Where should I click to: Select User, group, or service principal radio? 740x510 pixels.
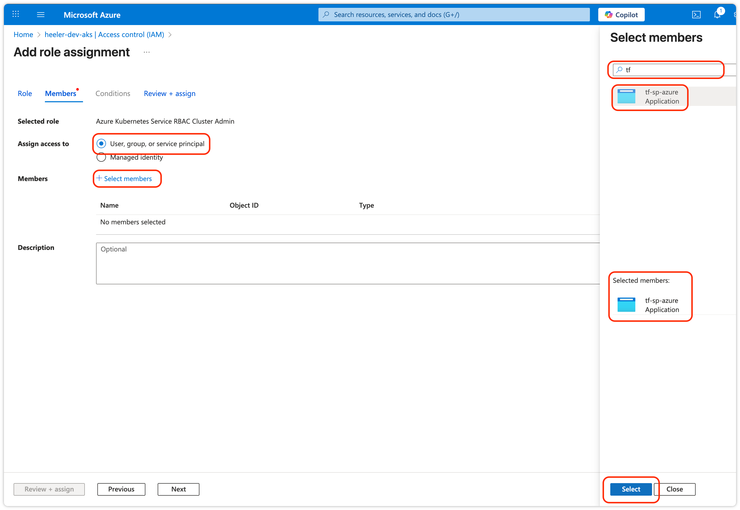101,144
